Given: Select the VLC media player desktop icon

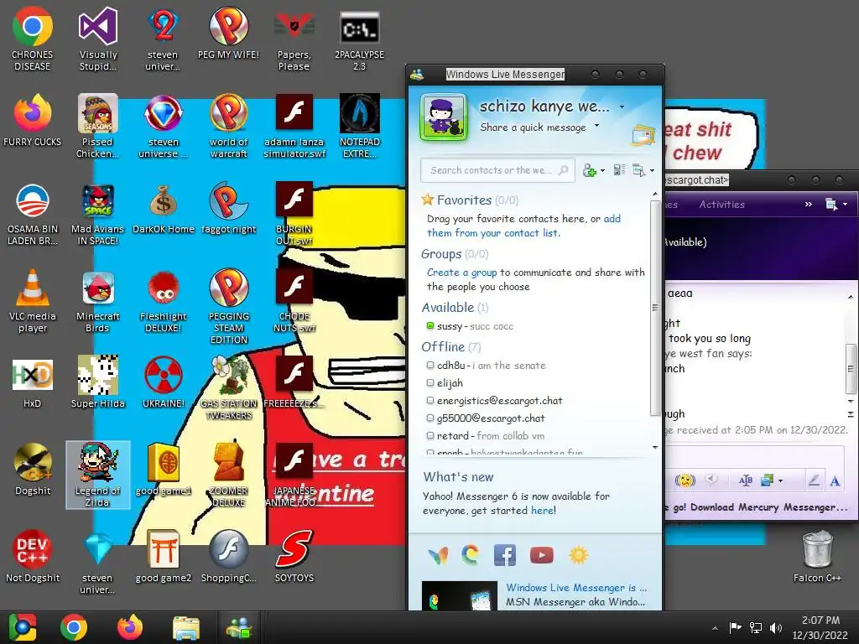Looking at the screenshot, I should [x=33, y=301].
